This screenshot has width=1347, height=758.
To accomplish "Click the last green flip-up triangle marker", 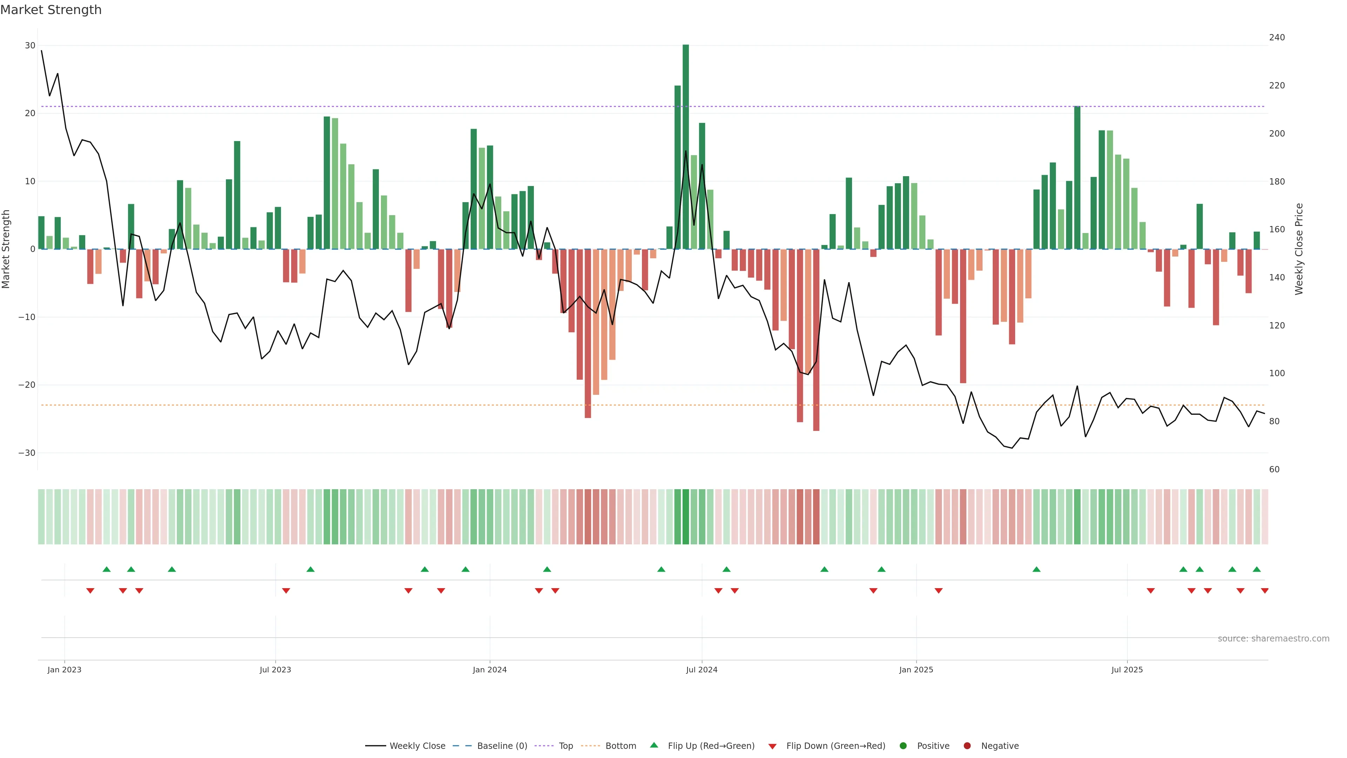I will [1256, 569].
